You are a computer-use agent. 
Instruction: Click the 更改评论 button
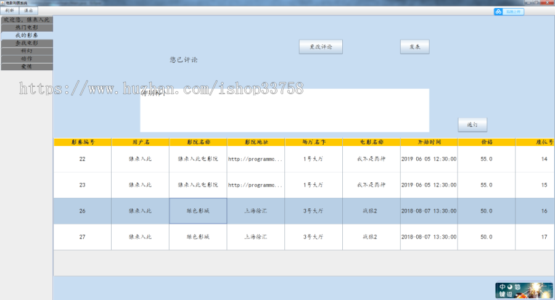pos(321,47)
